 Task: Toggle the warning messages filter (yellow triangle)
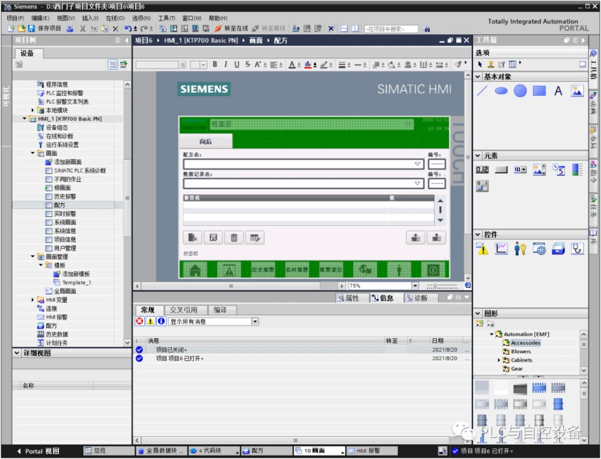(x=150, y=321)
